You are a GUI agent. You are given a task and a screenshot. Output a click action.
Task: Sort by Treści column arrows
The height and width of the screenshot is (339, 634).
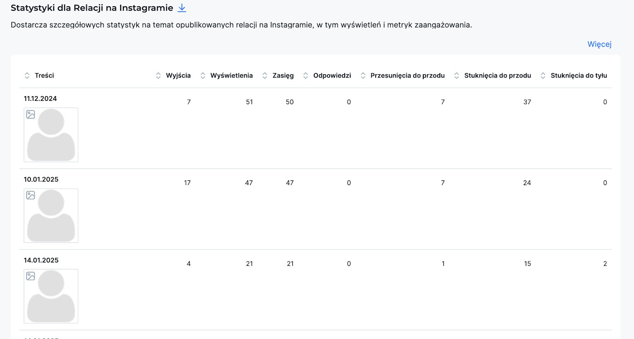click(x=27, y=76)
